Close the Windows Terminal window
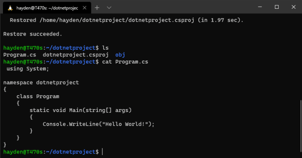 (294, 7)
